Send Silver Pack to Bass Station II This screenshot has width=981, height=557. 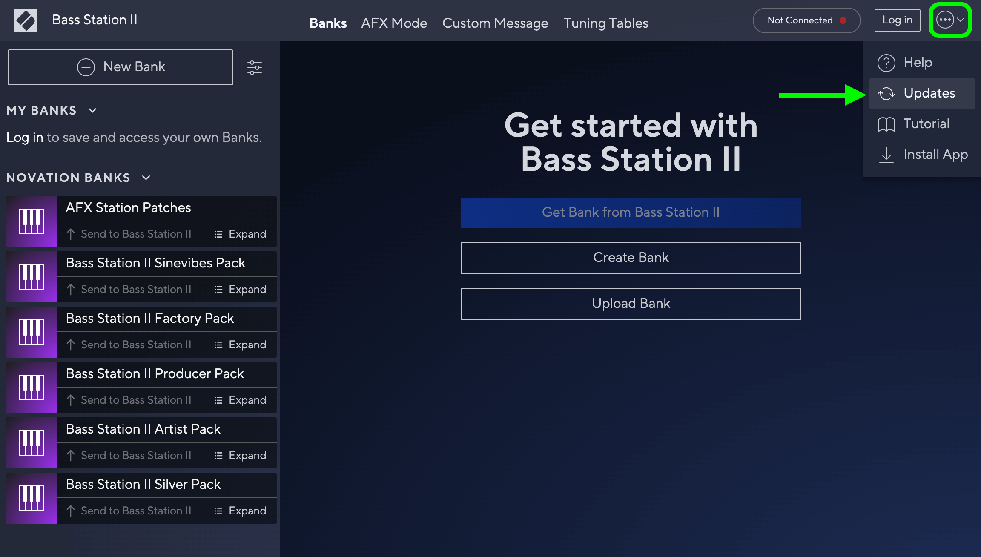[x=129, y=511]
